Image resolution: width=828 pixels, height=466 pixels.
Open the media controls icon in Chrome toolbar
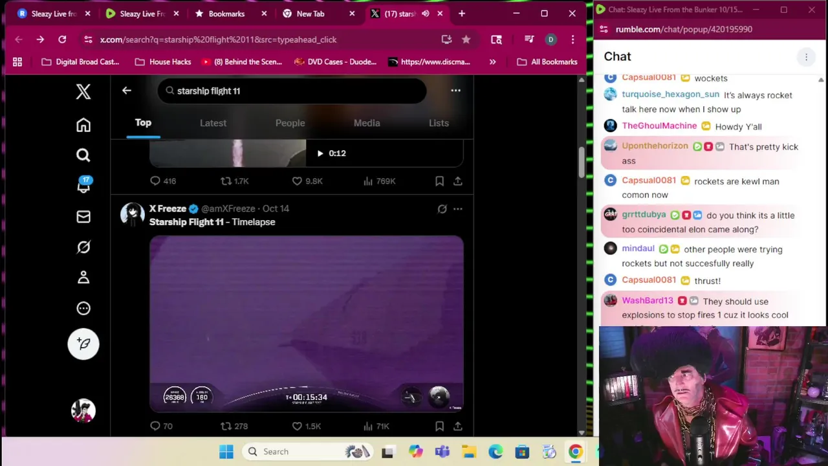point(529,39)
